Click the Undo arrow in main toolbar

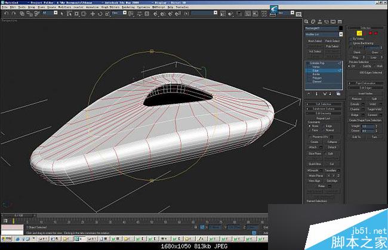point(7,14)
